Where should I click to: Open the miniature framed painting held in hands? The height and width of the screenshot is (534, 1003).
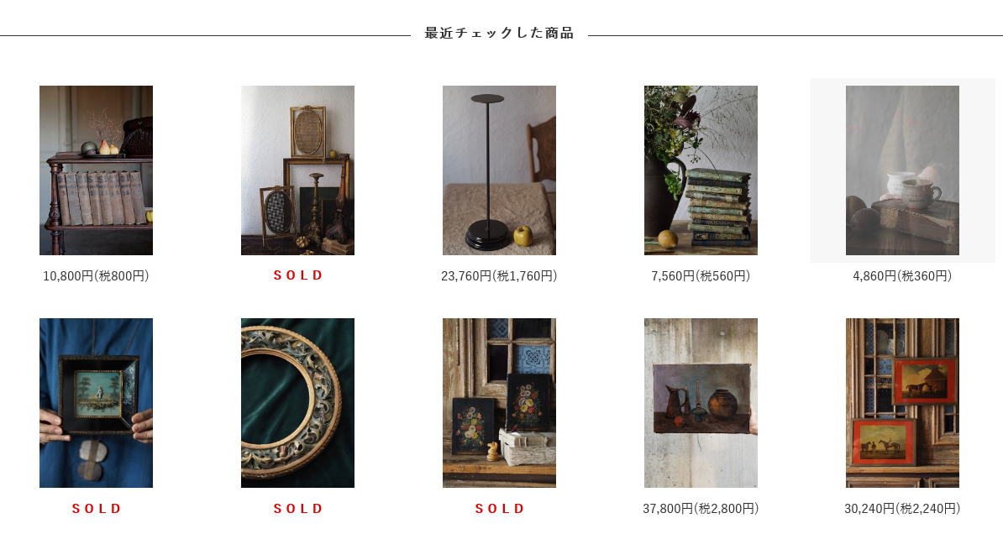[96, 403]
